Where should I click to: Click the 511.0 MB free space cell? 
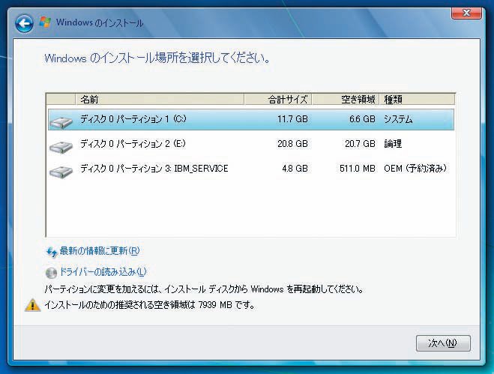(x=358, y=169)
